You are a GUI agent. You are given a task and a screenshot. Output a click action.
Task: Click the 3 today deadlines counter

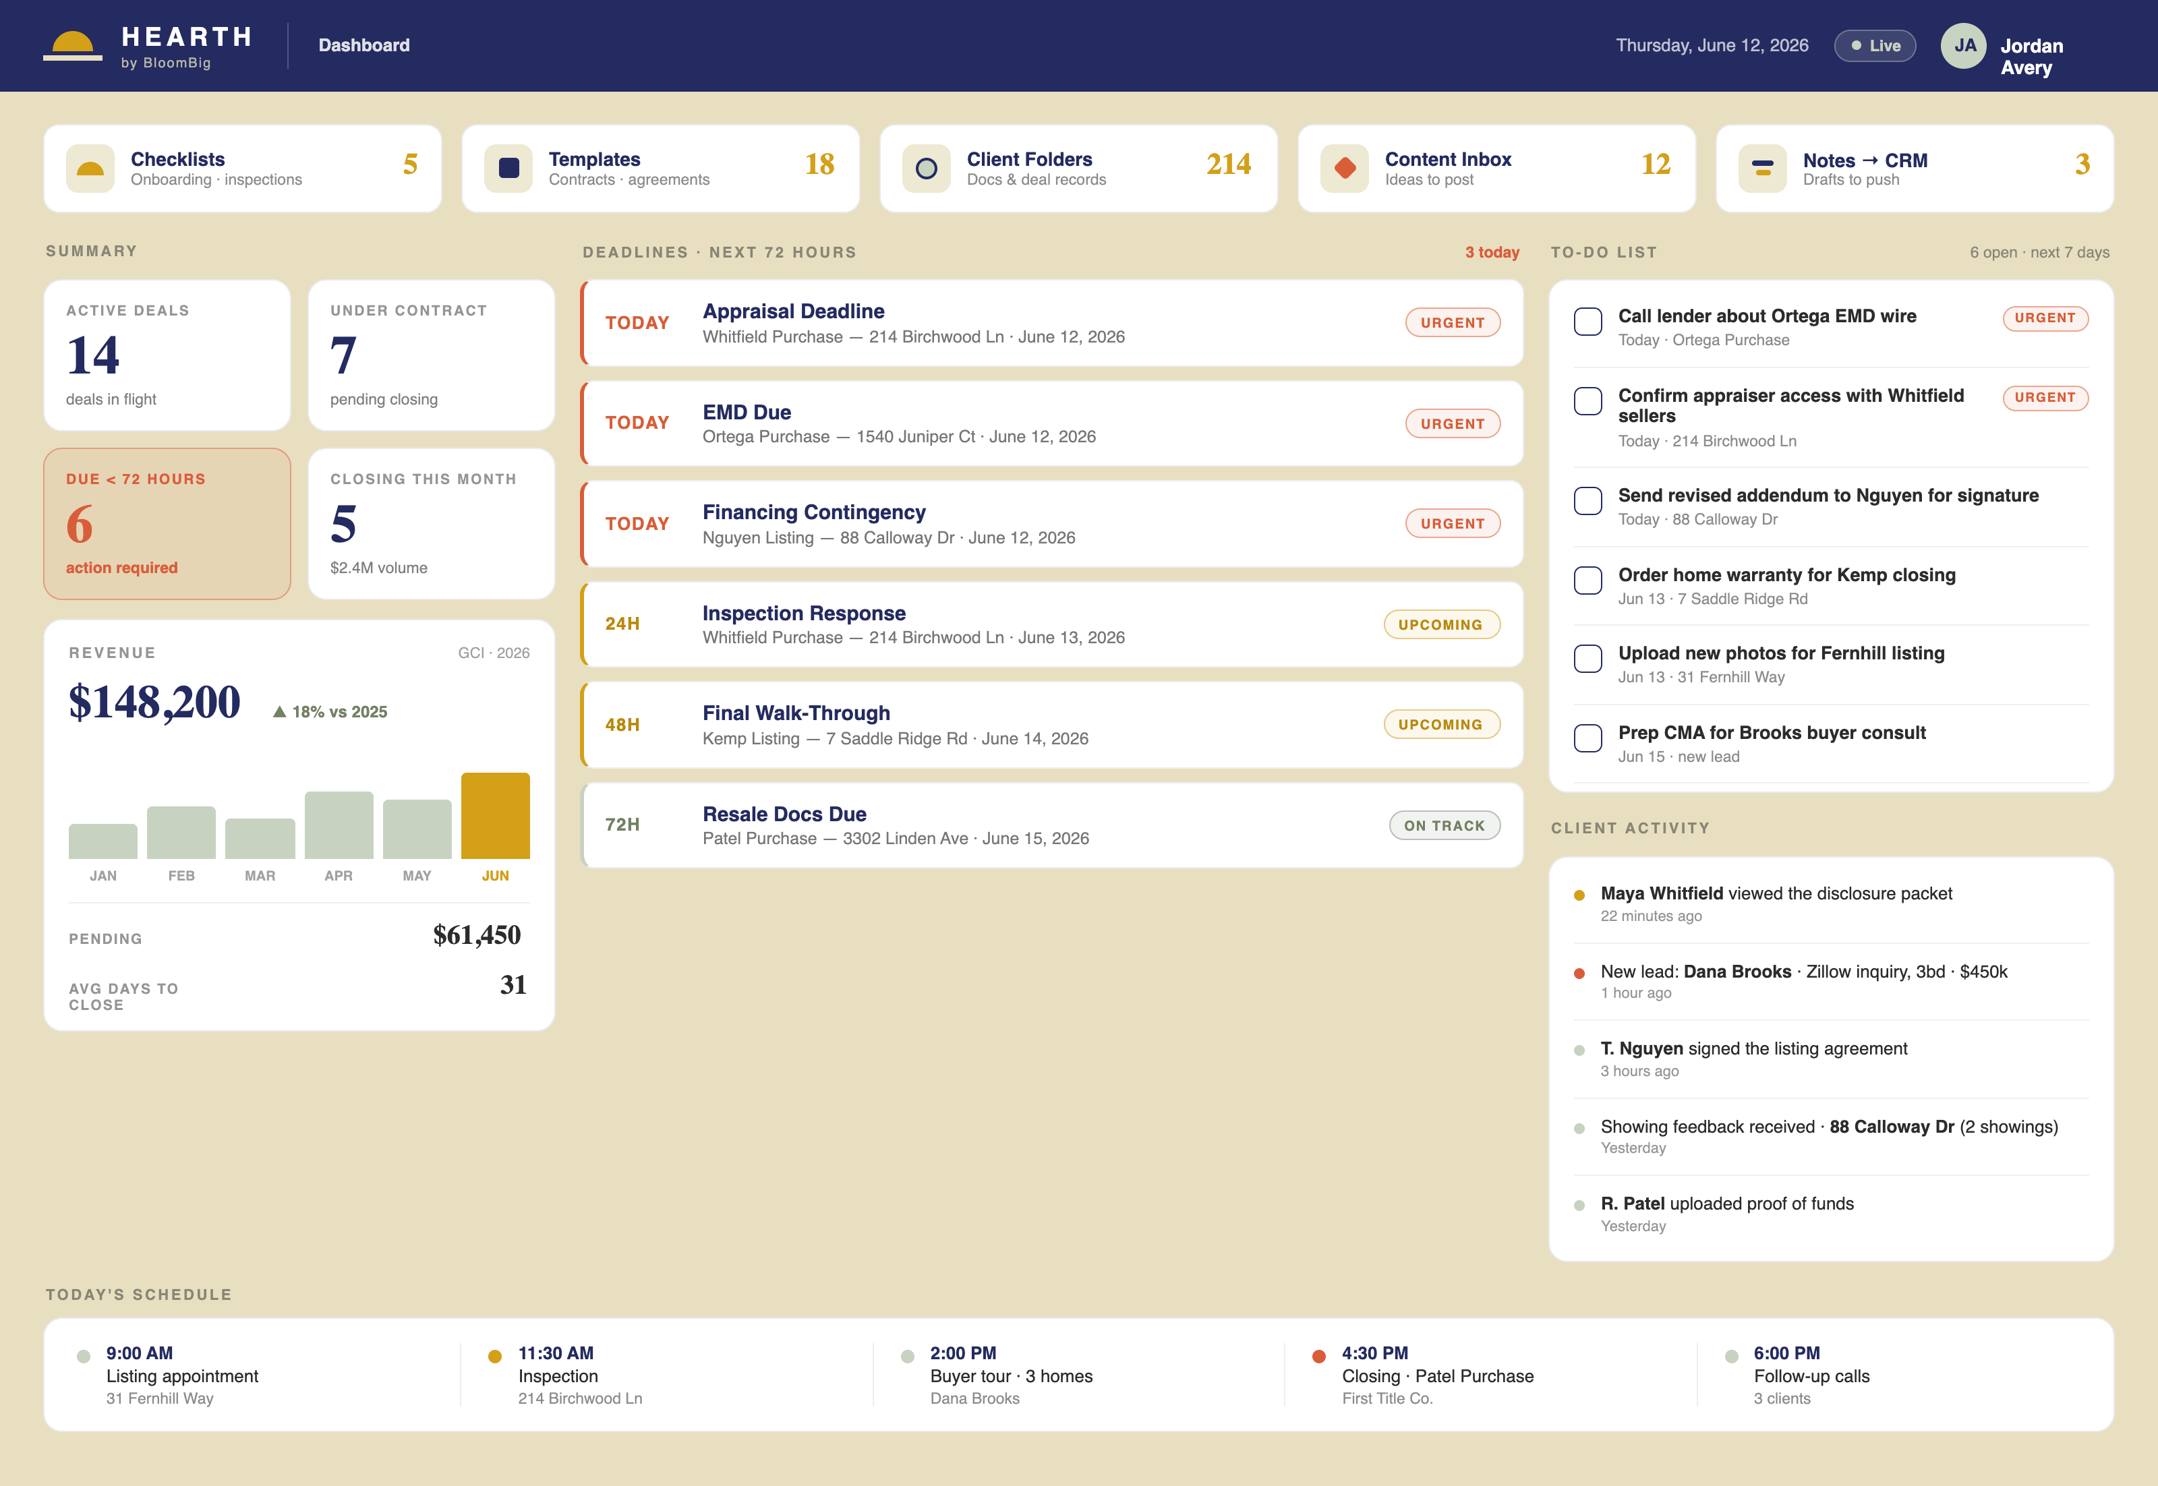coord(1492,252)
